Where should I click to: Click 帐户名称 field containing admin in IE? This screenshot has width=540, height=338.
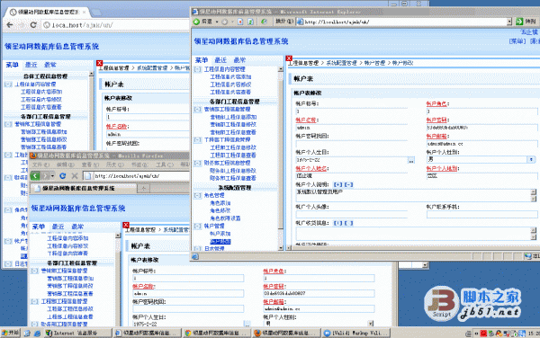point(352,128)
